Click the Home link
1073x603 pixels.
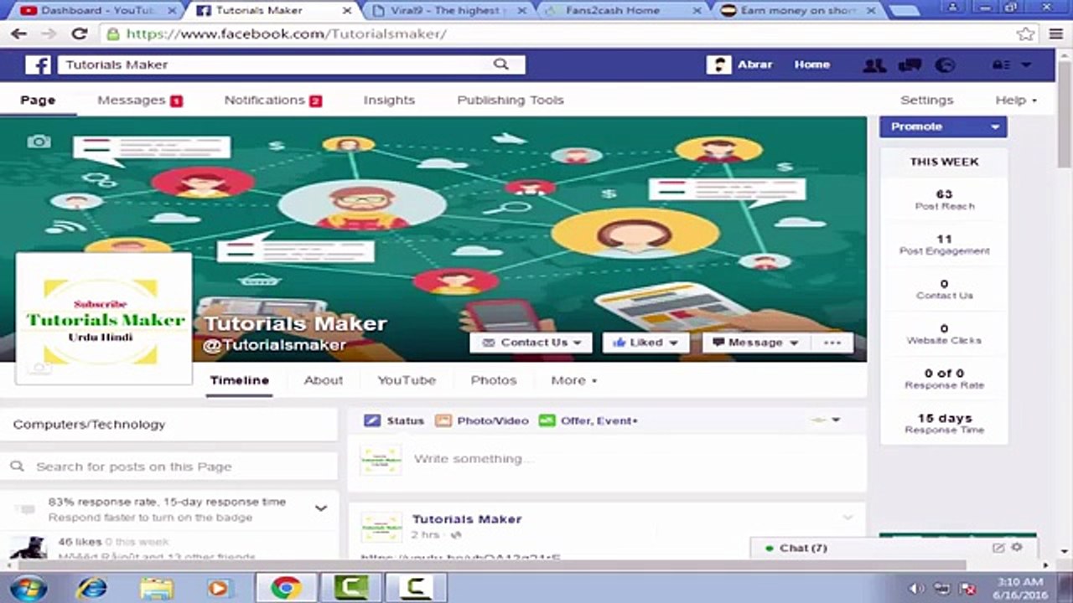click(812, 64)
